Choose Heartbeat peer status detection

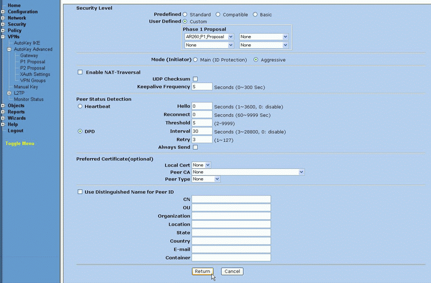click(80, 106)
